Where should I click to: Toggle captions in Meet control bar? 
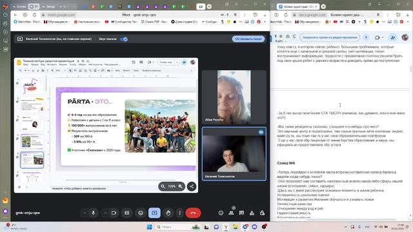(x=127, y=213)
